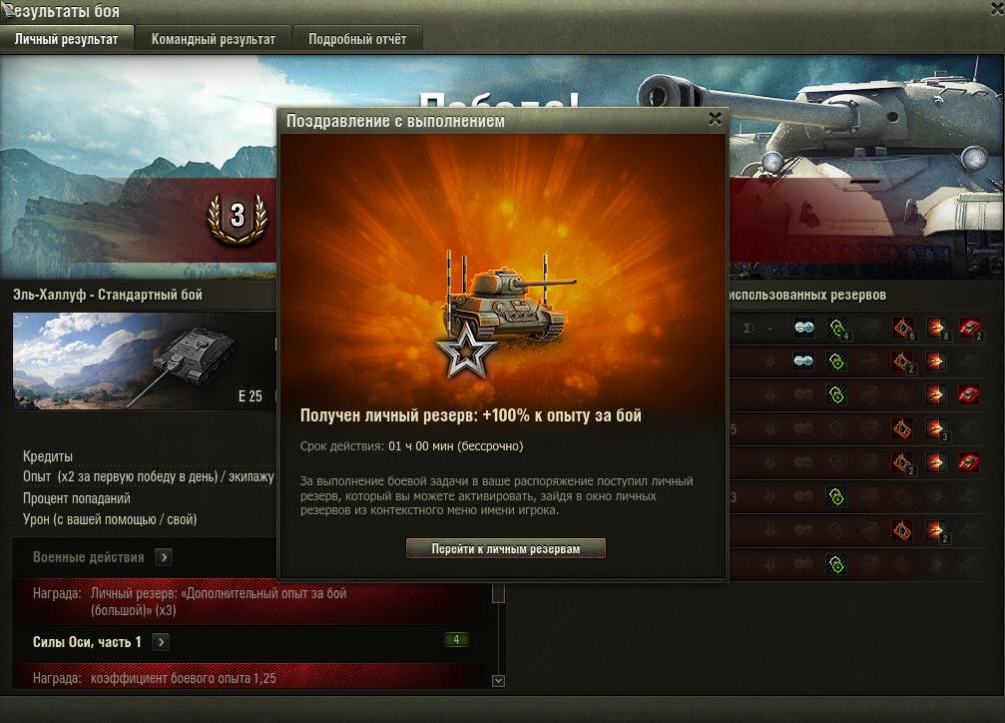Open the Подробный отчёт tab

click(x=357, y=39)
